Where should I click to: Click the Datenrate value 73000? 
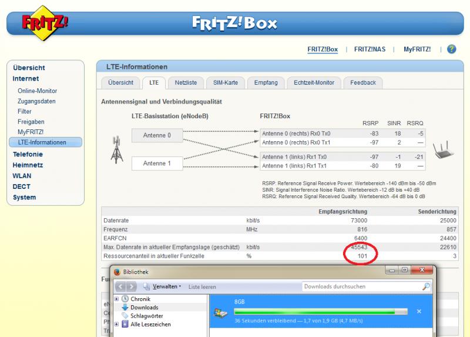(x=359, y=221)
